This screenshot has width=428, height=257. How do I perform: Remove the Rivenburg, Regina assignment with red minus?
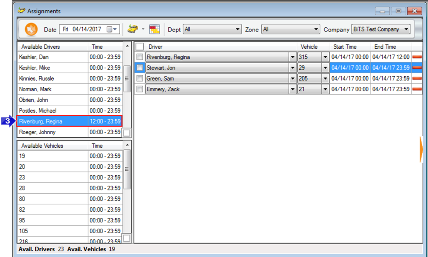pos(417,57)
